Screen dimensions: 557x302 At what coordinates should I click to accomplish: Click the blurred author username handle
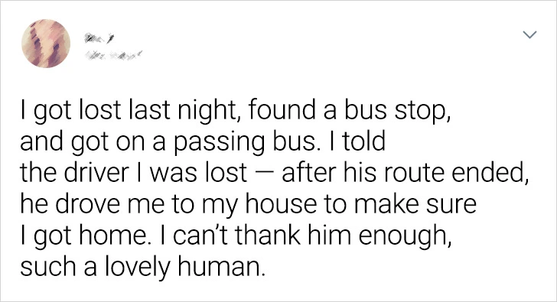click(113, 55)
